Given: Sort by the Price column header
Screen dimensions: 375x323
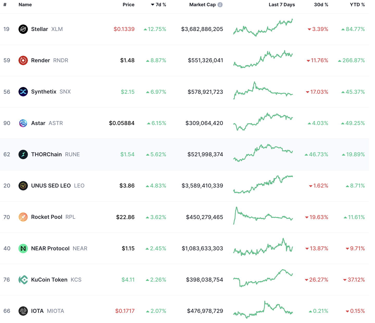Looking at the screenshot, I should pyautogui.click(x=128, y=5).
